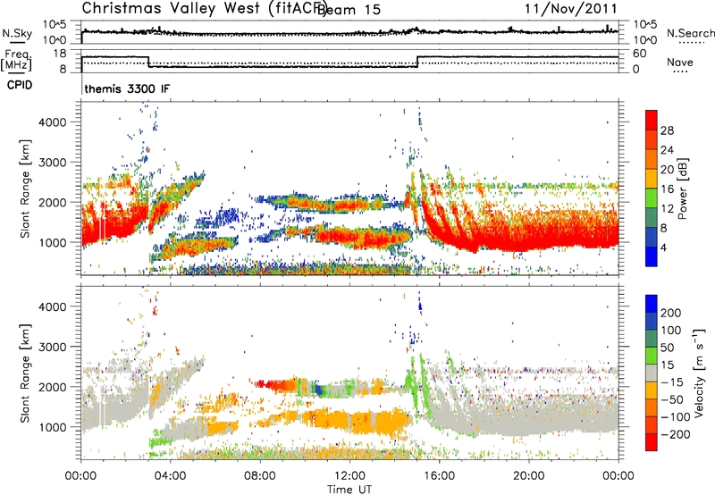715x495 pixels.
Task: Click the '20' label on the power colorbar
Action: (x=667, y=170)
